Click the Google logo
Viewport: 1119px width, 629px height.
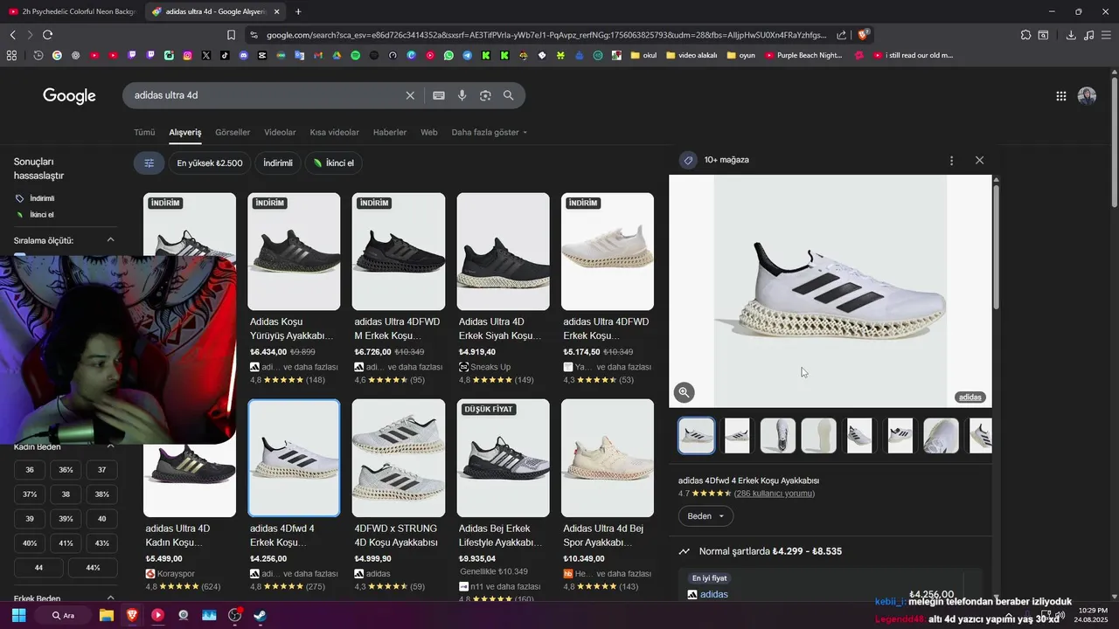coord(69,96)
